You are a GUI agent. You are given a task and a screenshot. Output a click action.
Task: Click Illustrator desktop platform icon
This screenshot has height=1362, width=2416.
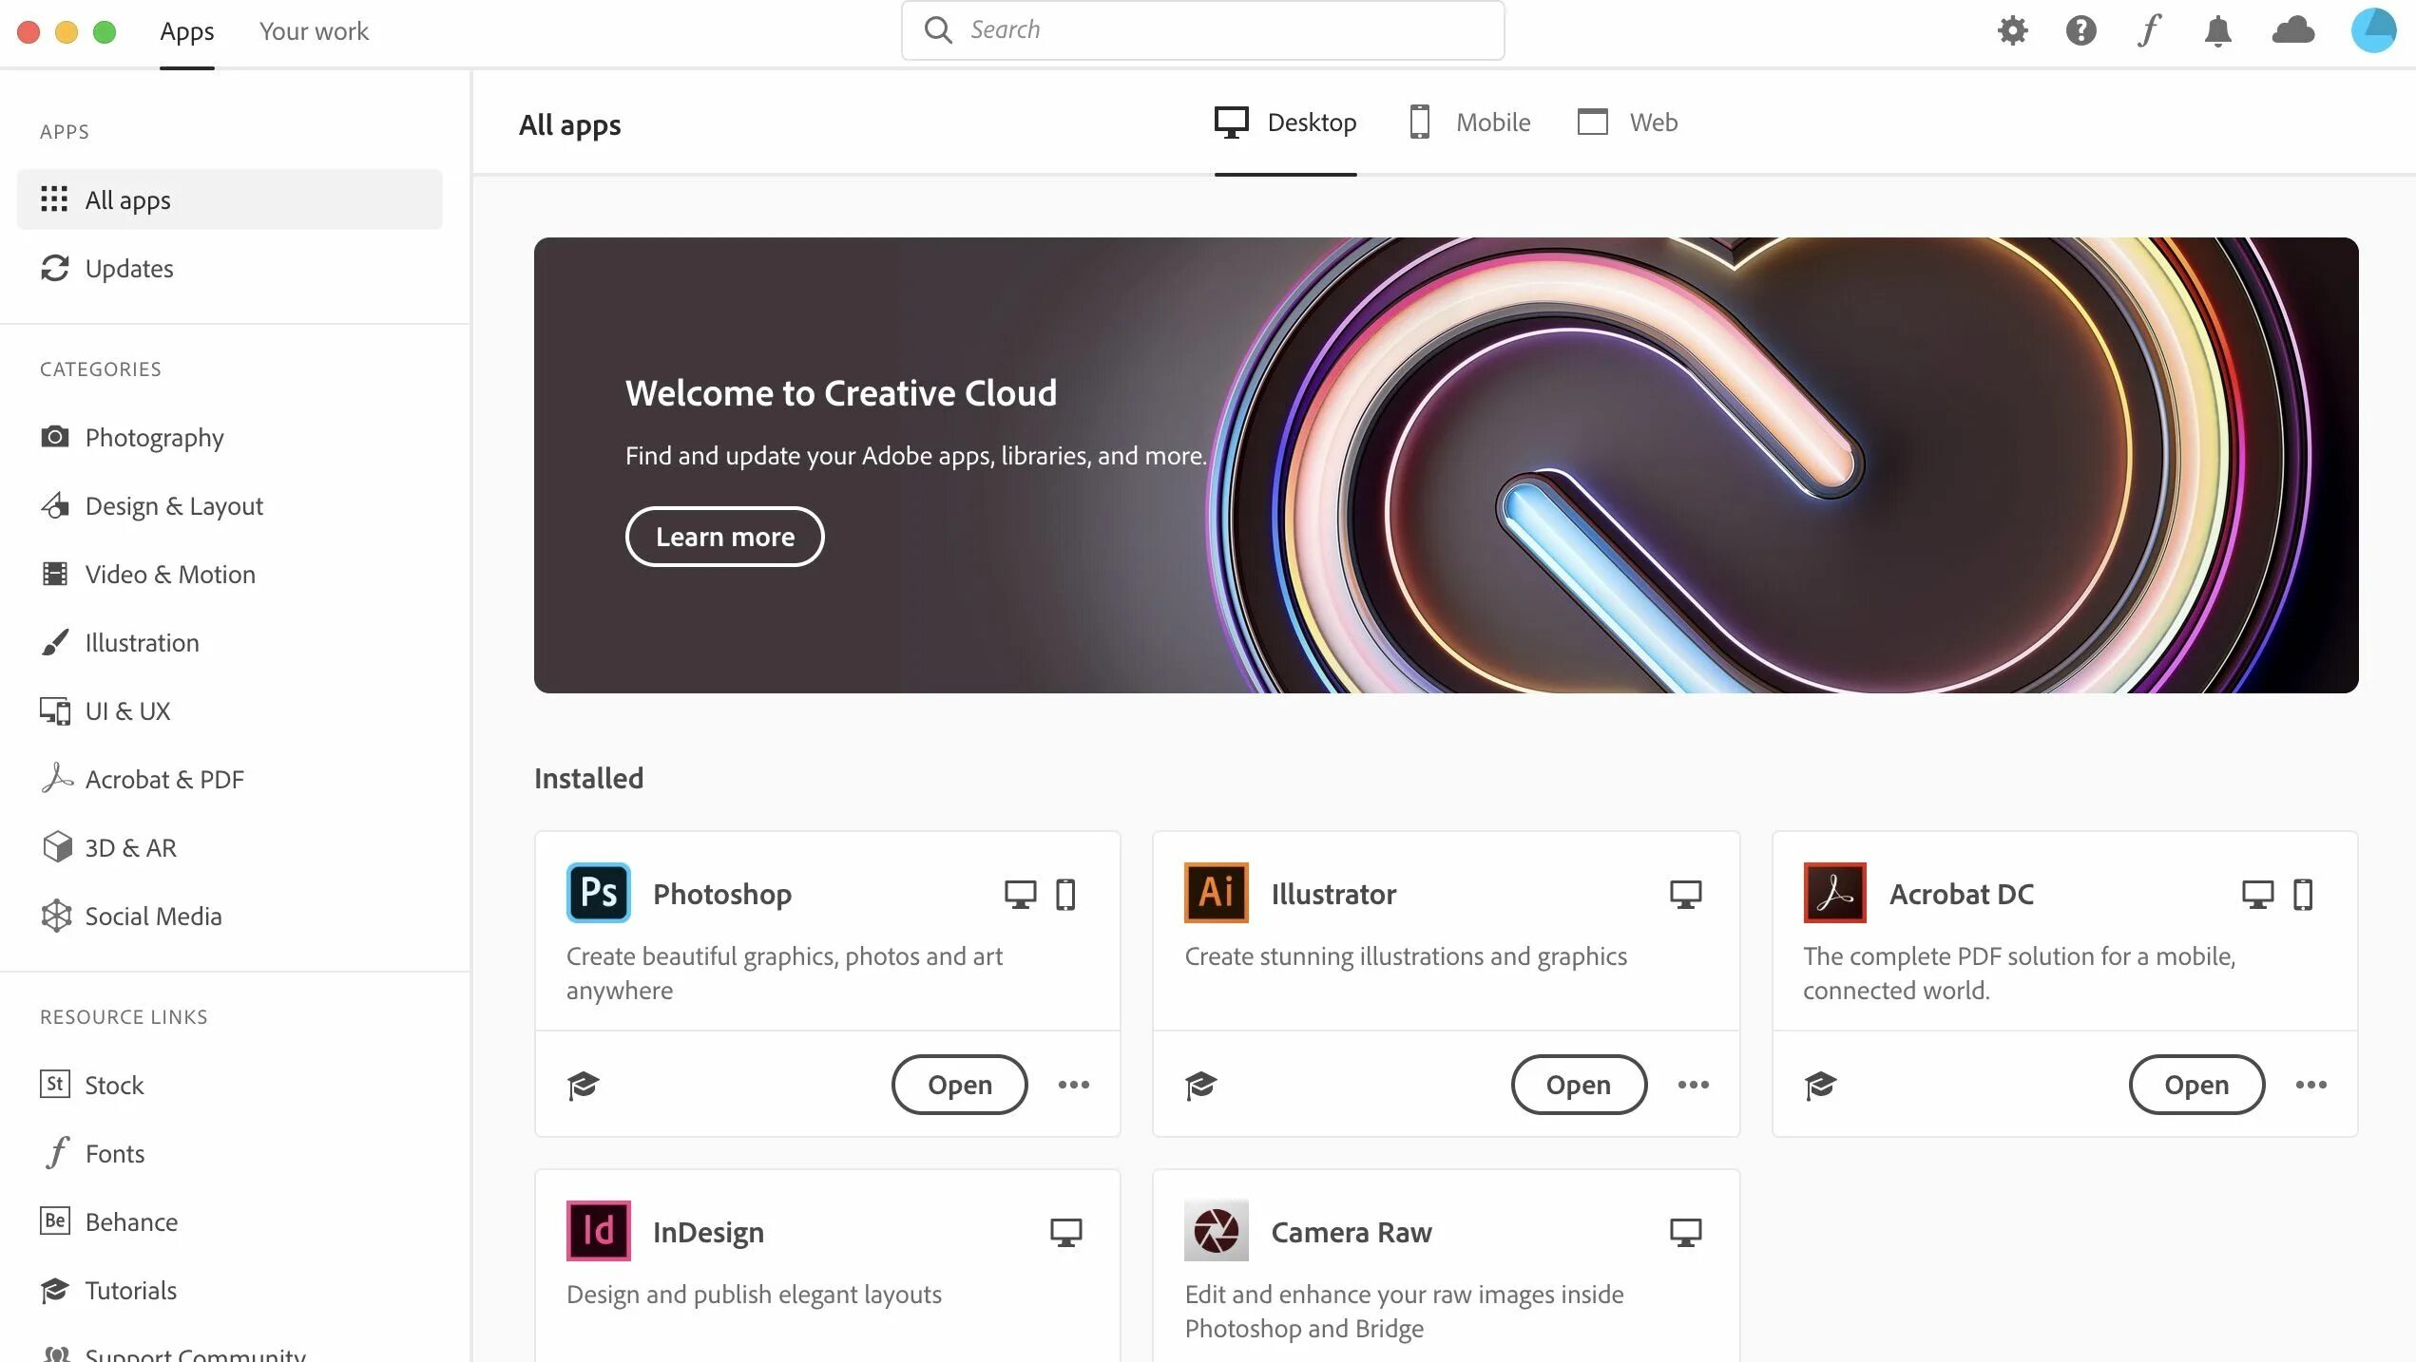click(x=1686, y=894)
